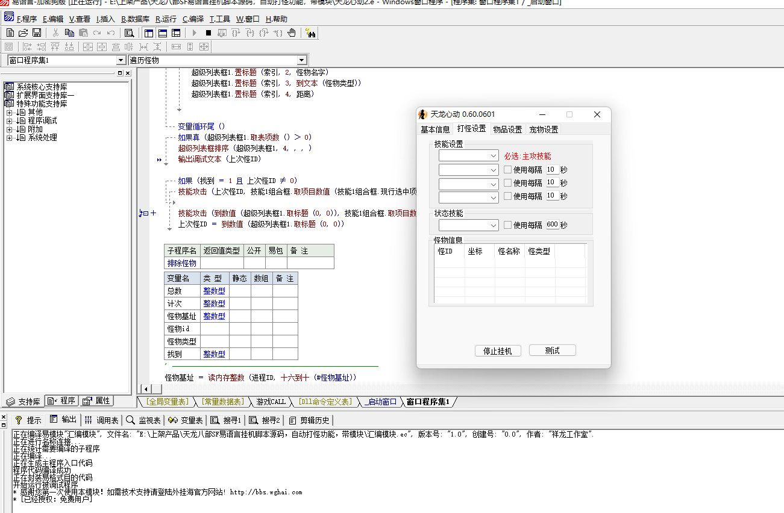Click the 测试 button
The height and width of the screenshot is (513, 784).
pos(552,350)
